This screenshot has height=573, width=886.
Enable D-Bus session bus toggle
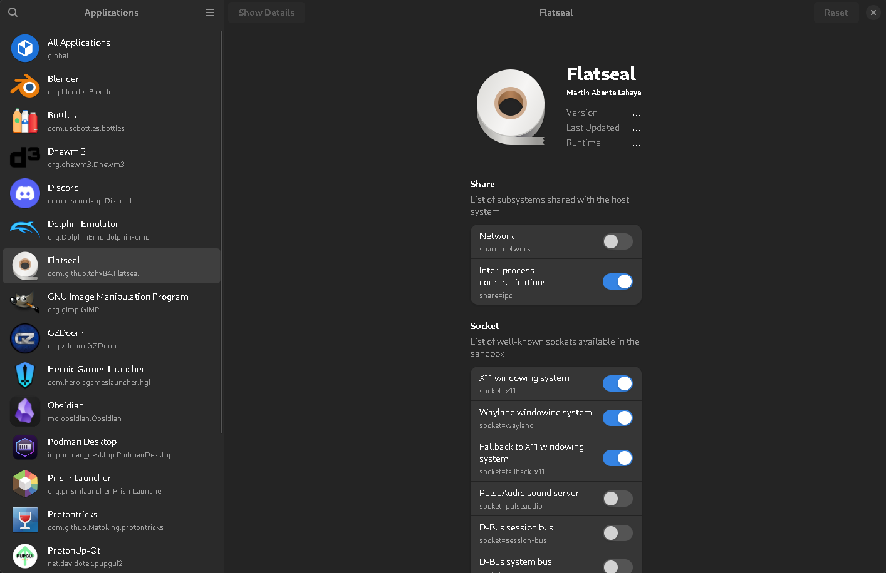(618, 533)
